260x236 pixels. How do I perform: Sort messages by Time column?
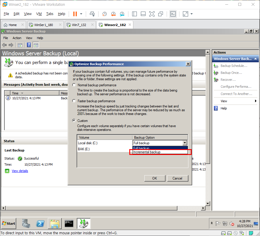click(35, 93)
